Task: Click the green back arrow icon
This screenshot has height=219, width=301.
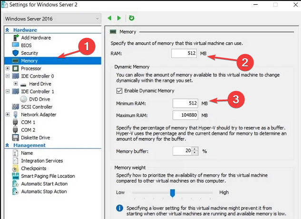Action: coord(110,18)
